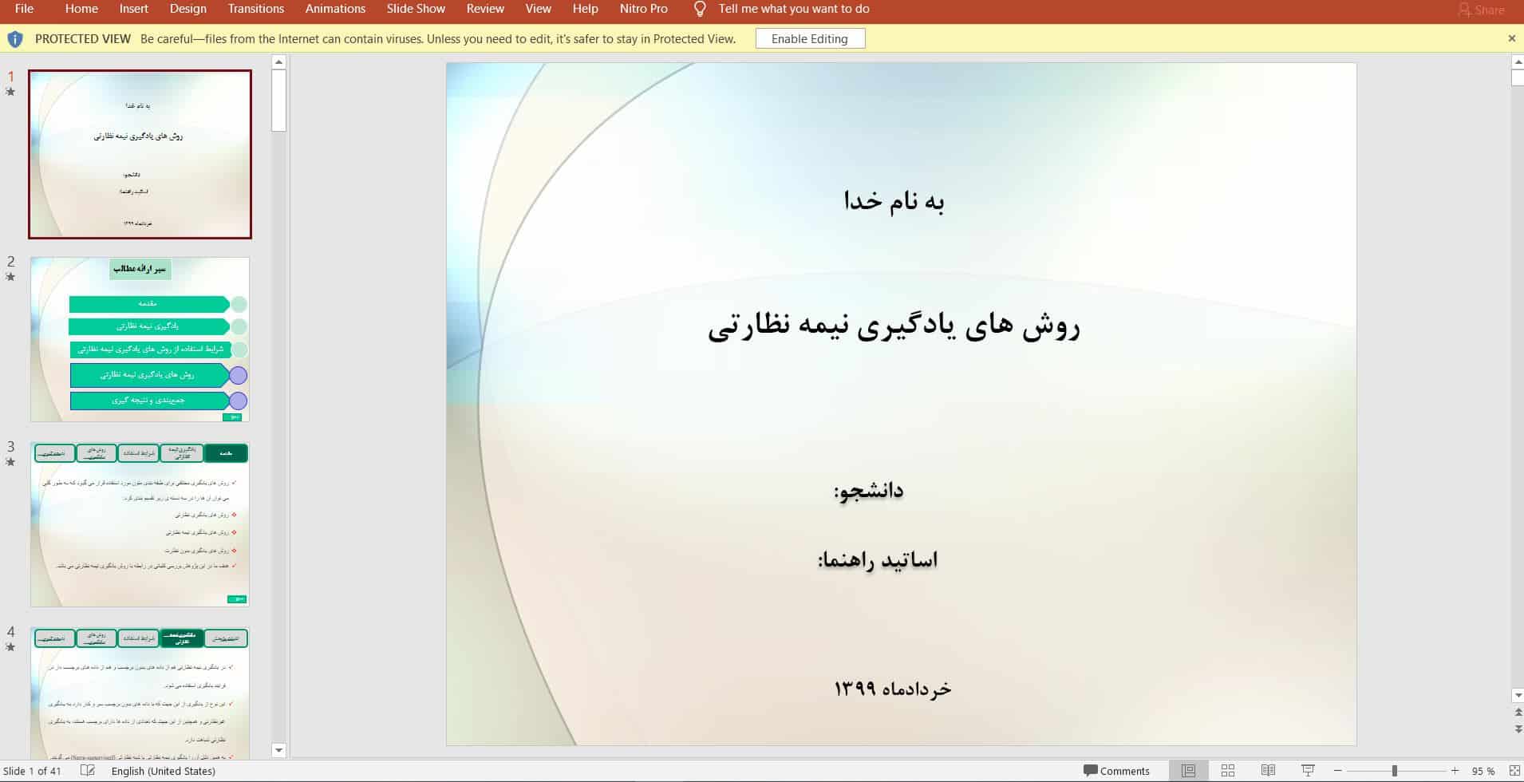The height and width of the screenshot is (782, 1524).
Task: Select slide 2 thumbnail
Action: click(140, 339)
